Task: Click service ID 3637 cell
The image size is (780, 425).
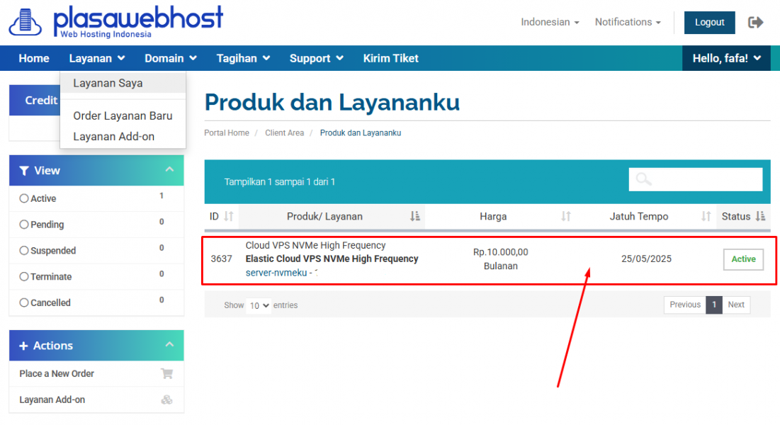Action: pos(221,259)
